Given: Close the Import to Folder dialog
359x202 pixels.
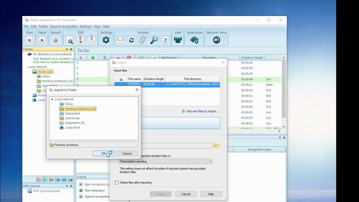Looking at the screenshot, I should pos(137,90).
